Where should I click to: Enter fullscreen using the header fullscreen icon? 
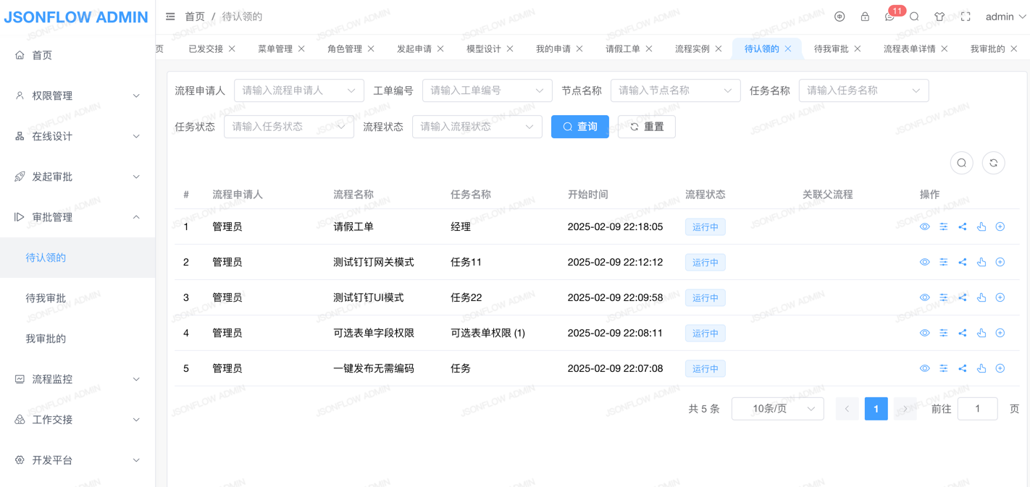(966, 17)
